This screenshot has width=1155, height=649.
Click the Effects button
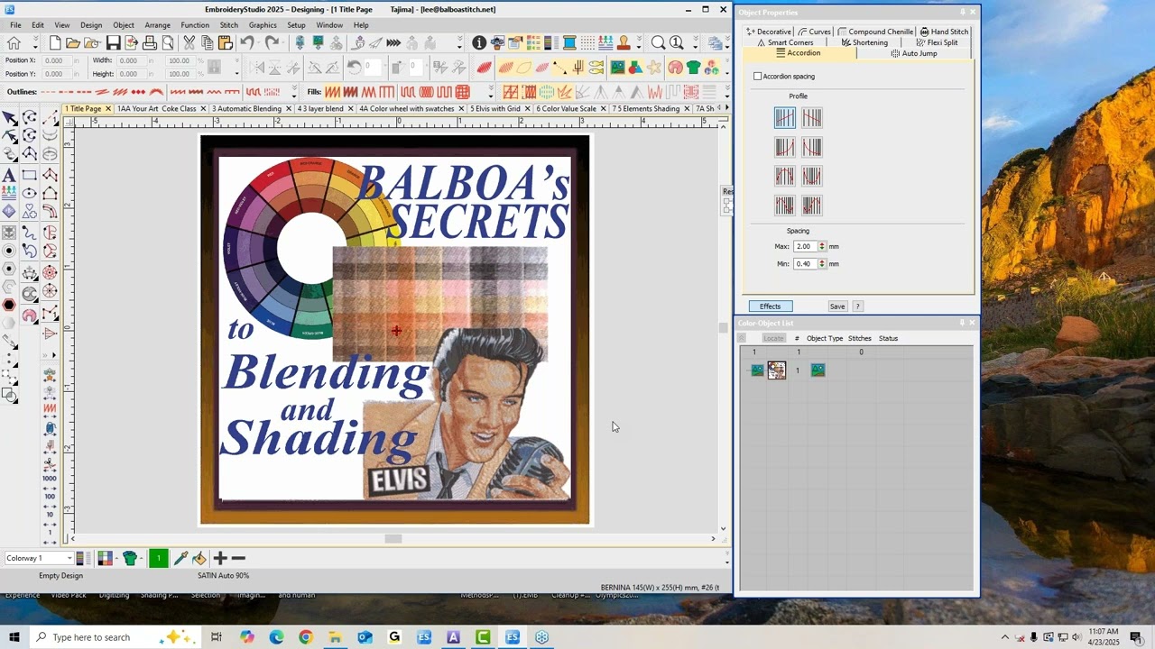(770, 306)
